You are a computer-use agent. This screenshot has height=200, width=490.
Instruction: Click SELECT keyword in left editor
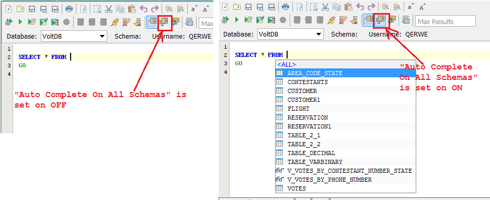[x=29, y=57]
